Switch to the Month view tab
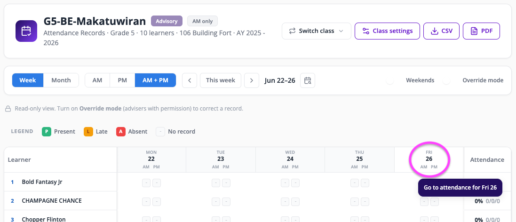The width and height of the screenshot is (516, 222). [61, 80]
